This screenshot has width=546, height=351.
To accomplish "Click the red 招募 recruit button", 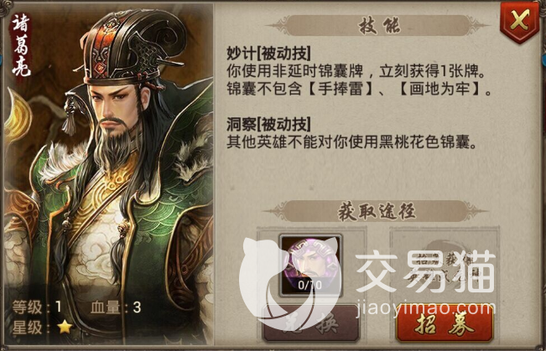I will click(445, 323).
